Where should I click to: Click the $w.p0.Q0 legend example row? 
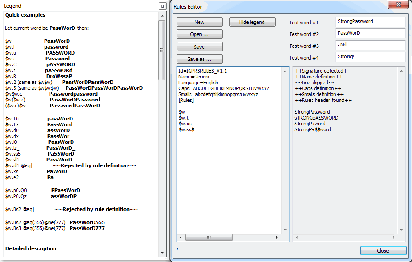click(43, 190)
